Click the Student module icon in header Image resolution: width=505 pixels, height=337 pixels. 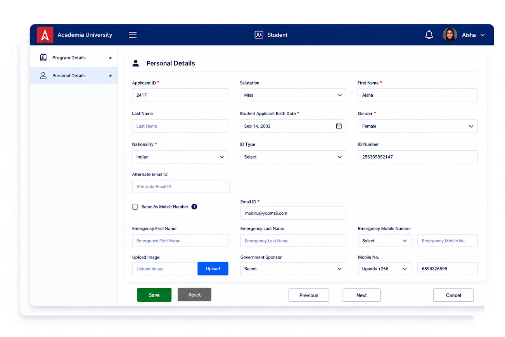(259, 35)
